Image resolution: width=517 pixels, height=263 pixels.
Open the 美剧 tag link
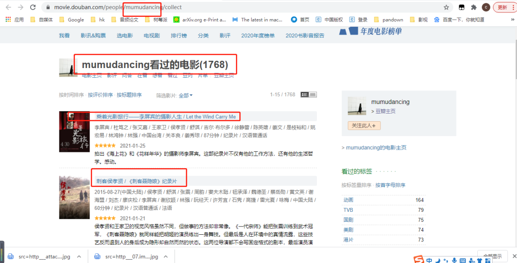coord(348,229)
